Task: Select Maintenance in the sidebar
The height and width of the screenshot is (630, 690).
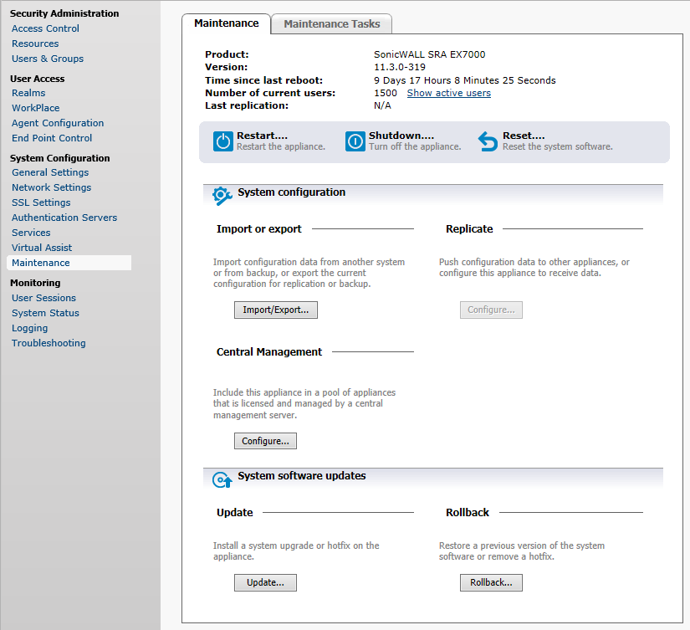Action: (x=69, y=263)
